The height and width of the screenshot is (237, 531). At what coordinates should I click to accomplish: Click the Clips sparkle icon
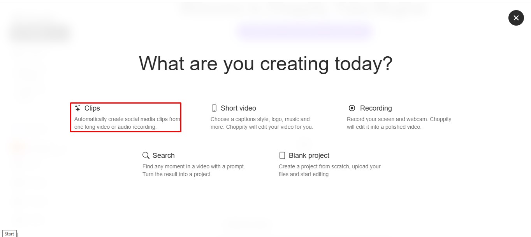77,108
